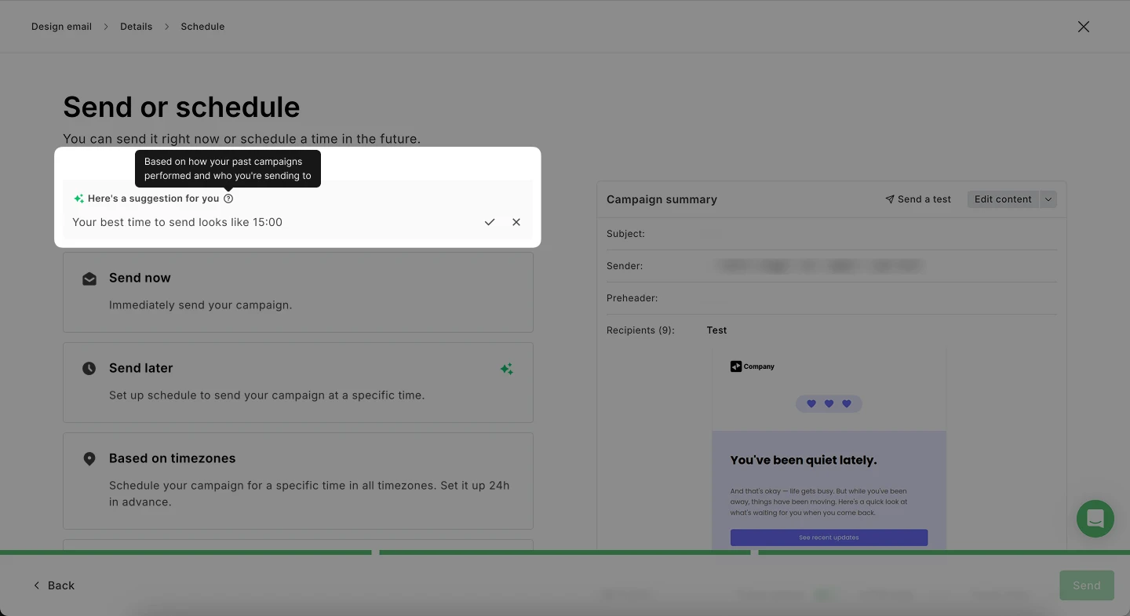The image size is (1130, 616).
Task: Click Send a test link
Action: pyautogui.click(x=918, y=199)
